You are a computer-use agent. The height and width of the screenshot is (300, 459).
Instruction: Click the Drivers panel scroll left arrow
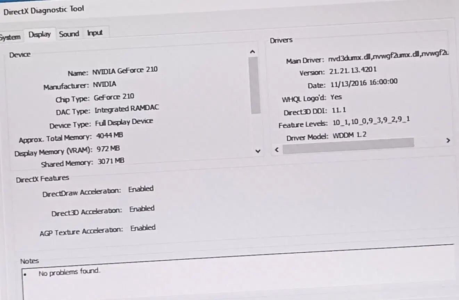click(x=277, y=150)
